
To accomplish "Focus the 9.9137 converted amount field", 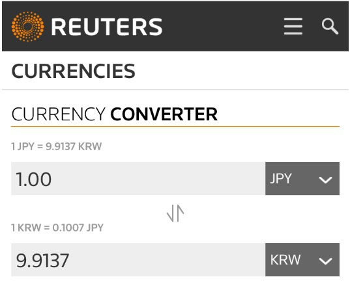I will 138,260.
